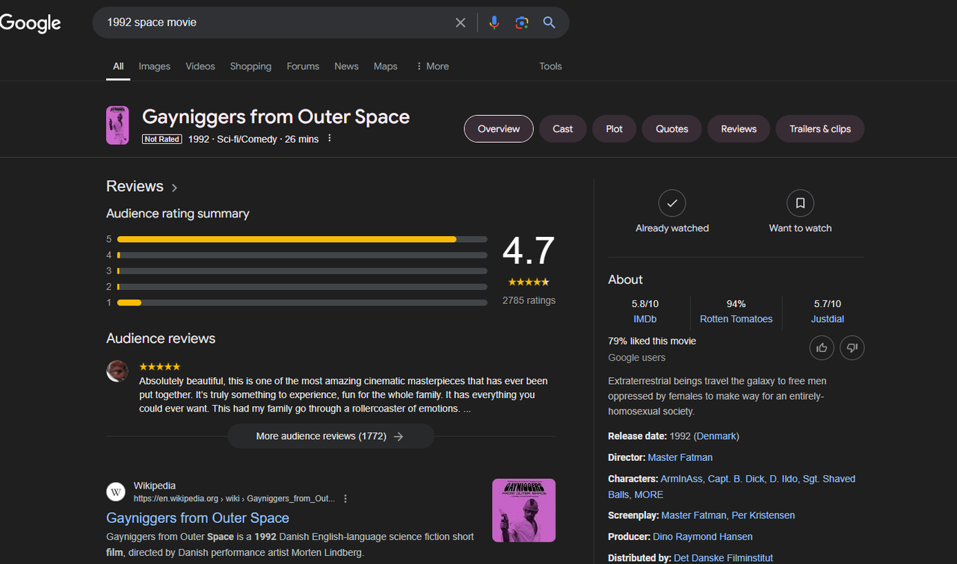The width and height of the screenshot is (957, 564).
Task: Click the 5.7/10 Justdial score
Action: tap(828, 304)
